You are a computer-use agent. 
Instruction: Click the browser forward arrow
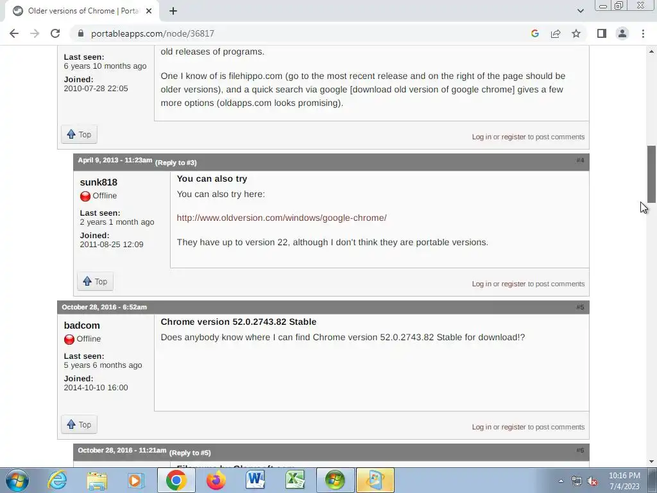click(x=35, y=33)
